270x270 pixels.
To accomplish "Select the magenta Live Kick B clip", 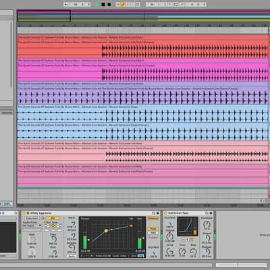I will (x=143, y=70).
